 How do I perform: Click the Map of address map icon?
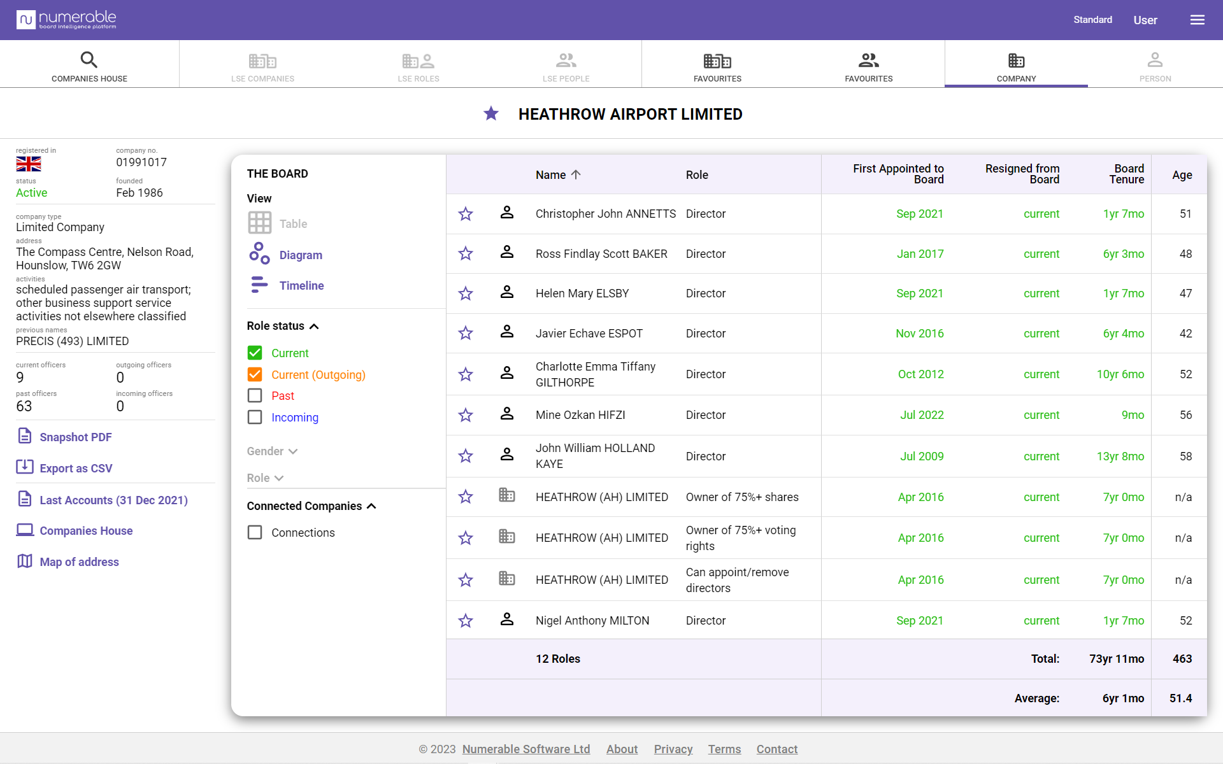25,561
